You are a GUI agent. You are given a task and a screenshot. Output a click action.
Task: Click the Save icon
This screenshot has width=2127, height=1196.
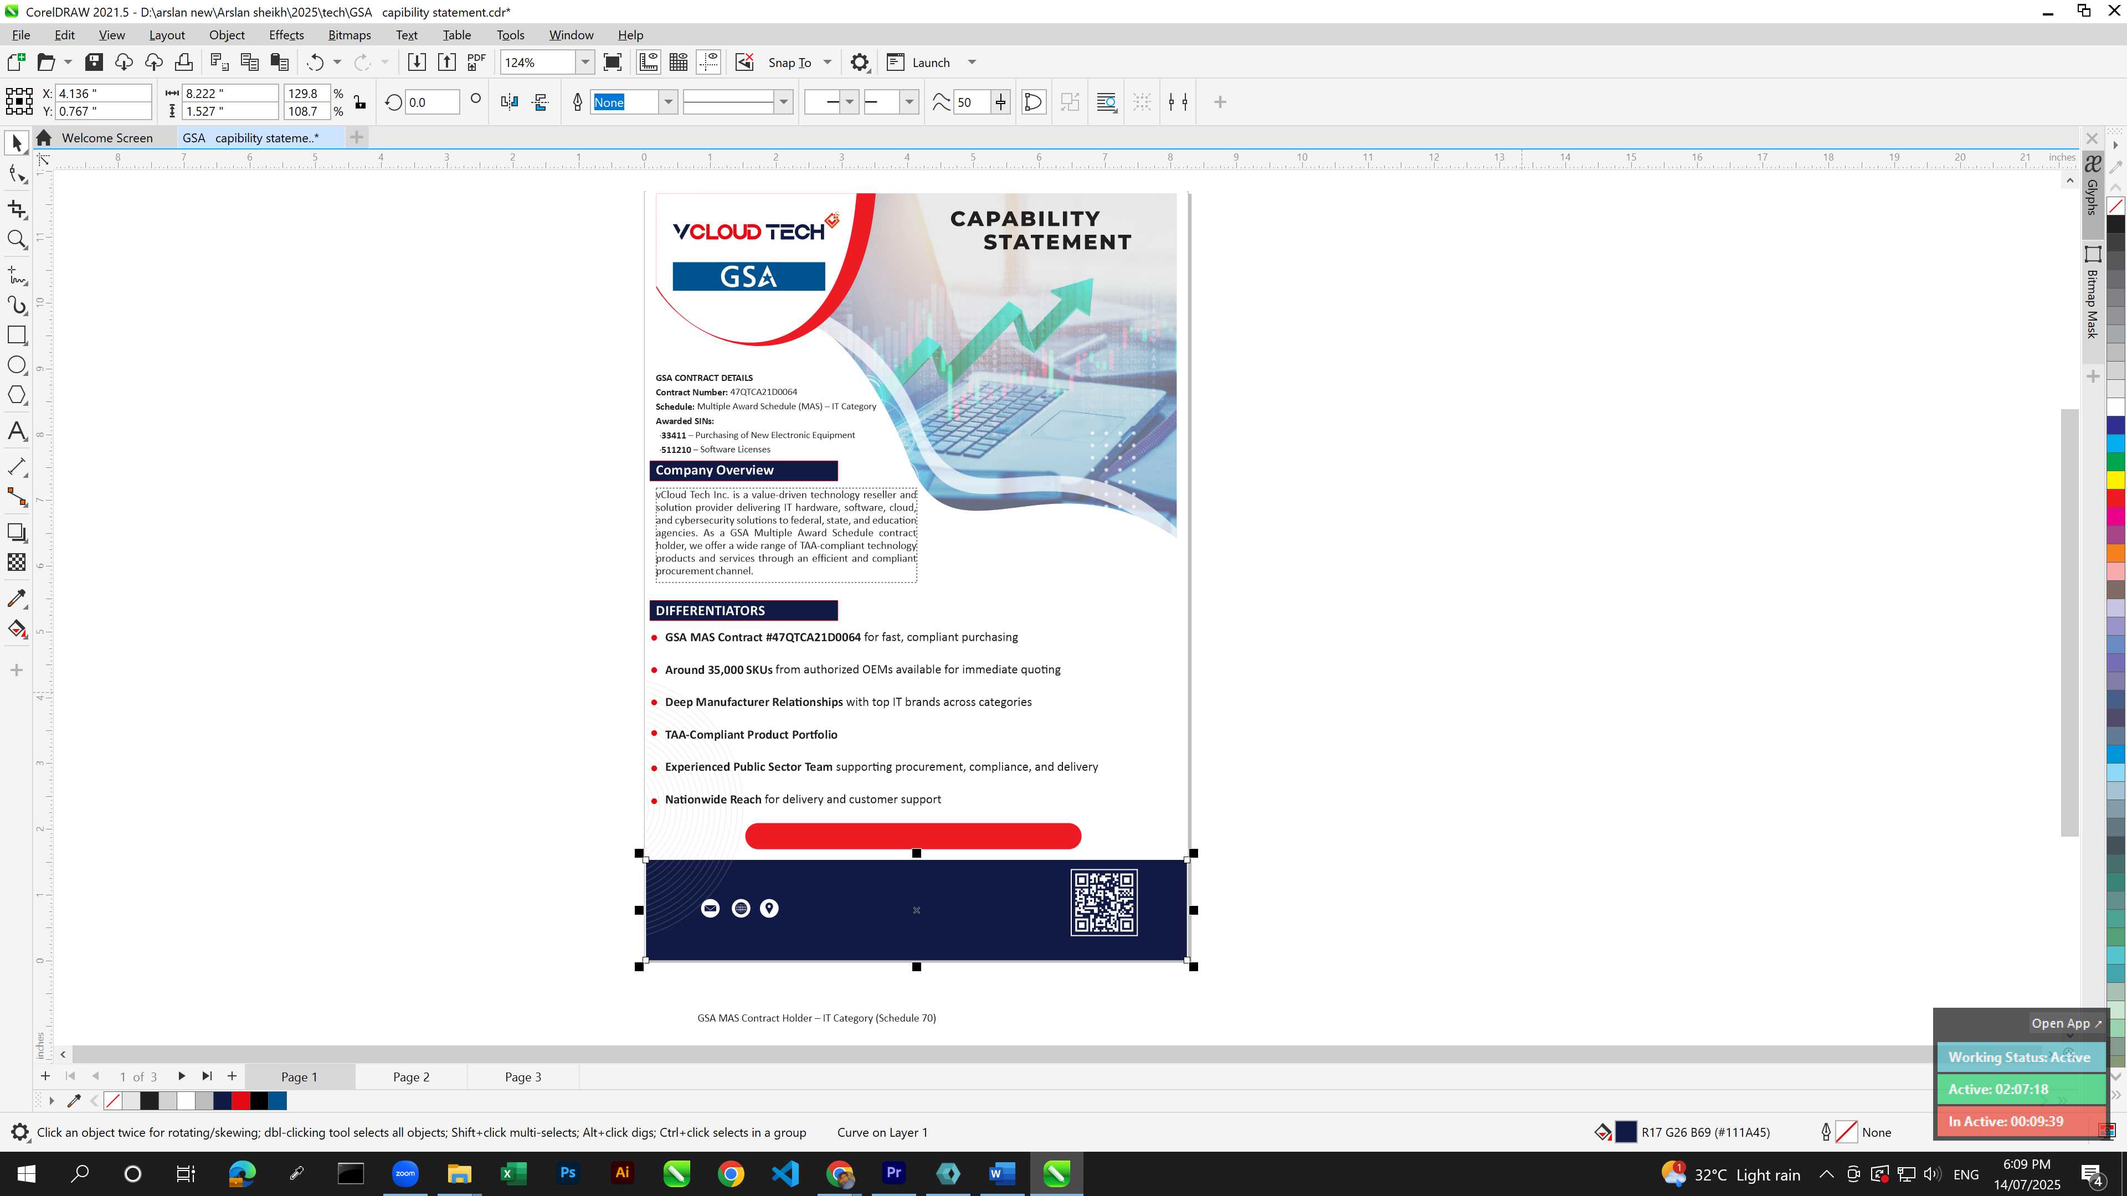(x=94, y=63)
